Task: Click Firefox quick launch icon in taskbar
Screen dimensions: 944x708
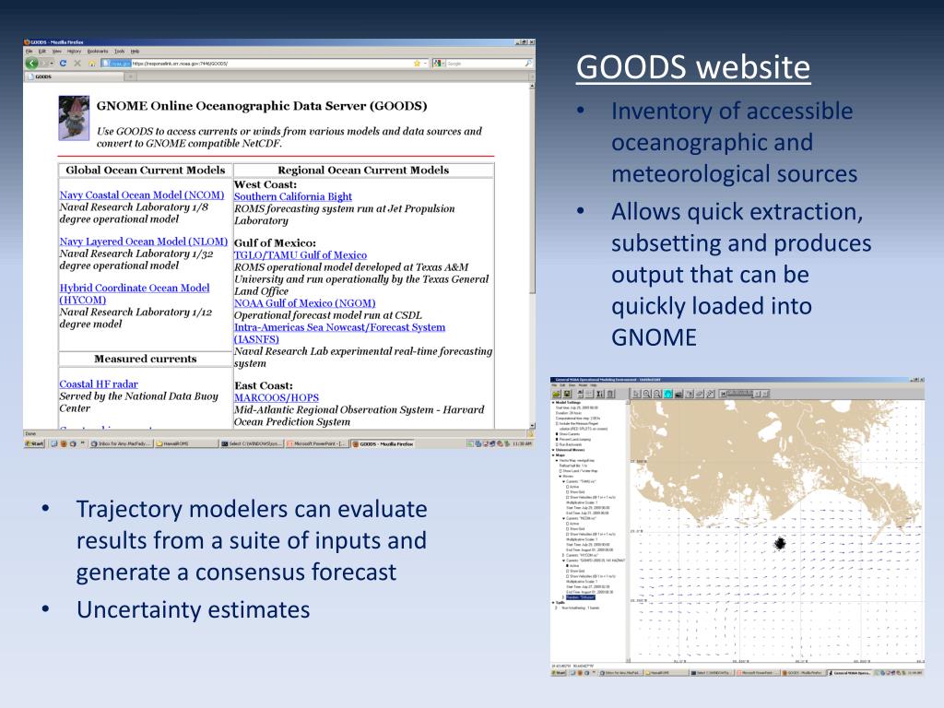Action: (64, 443)
